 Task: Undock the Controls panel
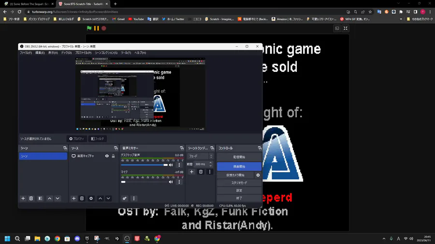click(x=260, y=149)
